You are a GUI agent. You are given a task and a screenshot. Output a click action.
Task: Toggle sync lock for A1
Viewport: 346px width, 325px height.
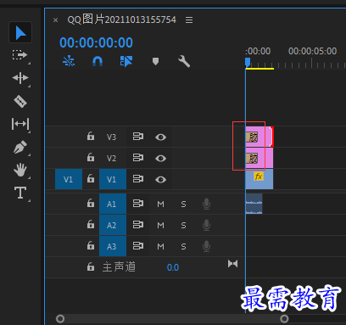pos(138,204)
